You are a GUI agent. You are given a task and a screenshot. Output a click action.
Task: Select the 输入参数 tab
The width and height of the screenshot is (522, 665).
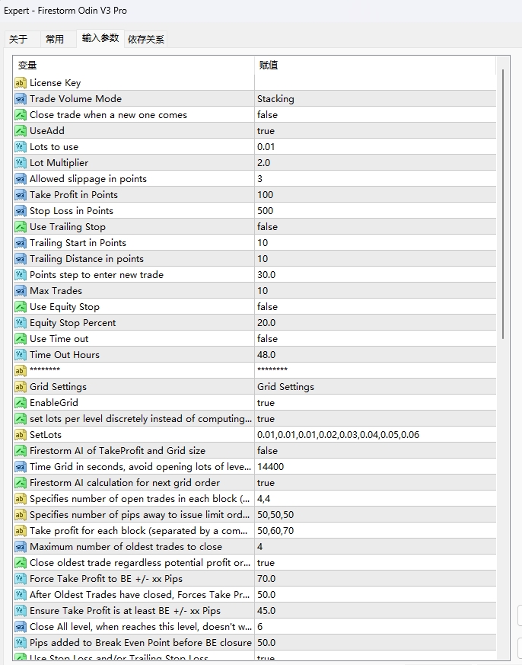pos(100,38)
